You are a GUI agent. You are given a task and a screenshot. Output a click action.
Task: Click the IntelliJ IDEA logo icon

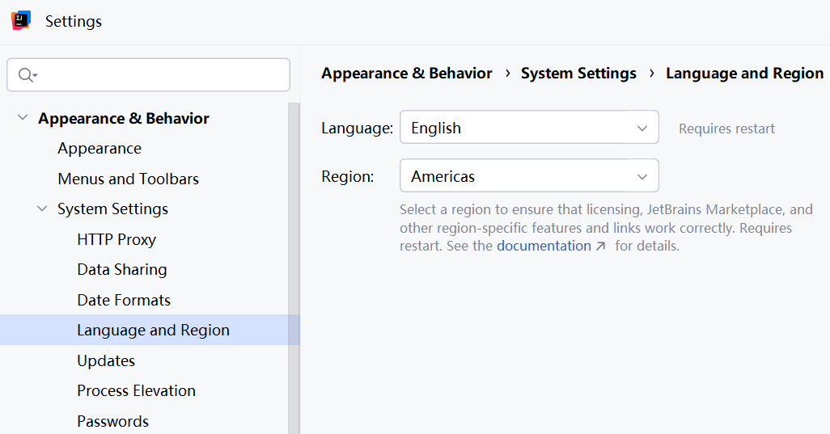click(x=21, y=21)
